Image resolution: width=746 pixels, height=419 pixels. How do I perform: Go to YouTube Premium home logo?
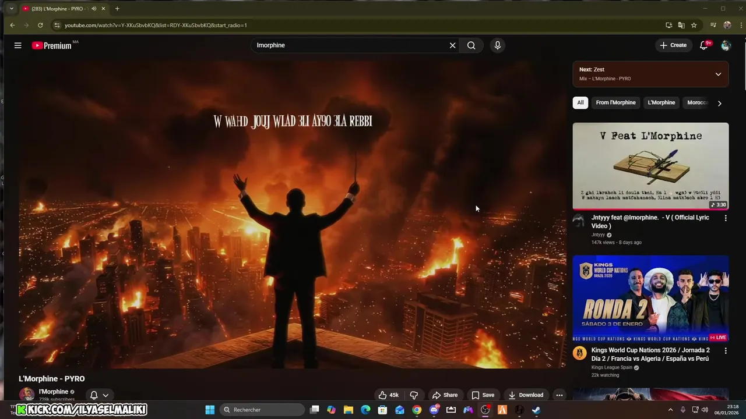(52, 45)
